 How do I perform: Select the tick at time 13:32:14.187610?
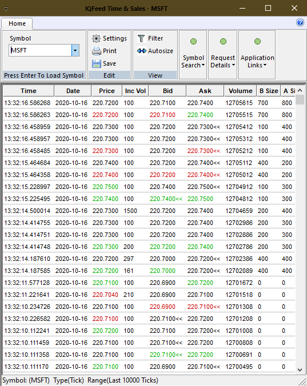point(149,259)
